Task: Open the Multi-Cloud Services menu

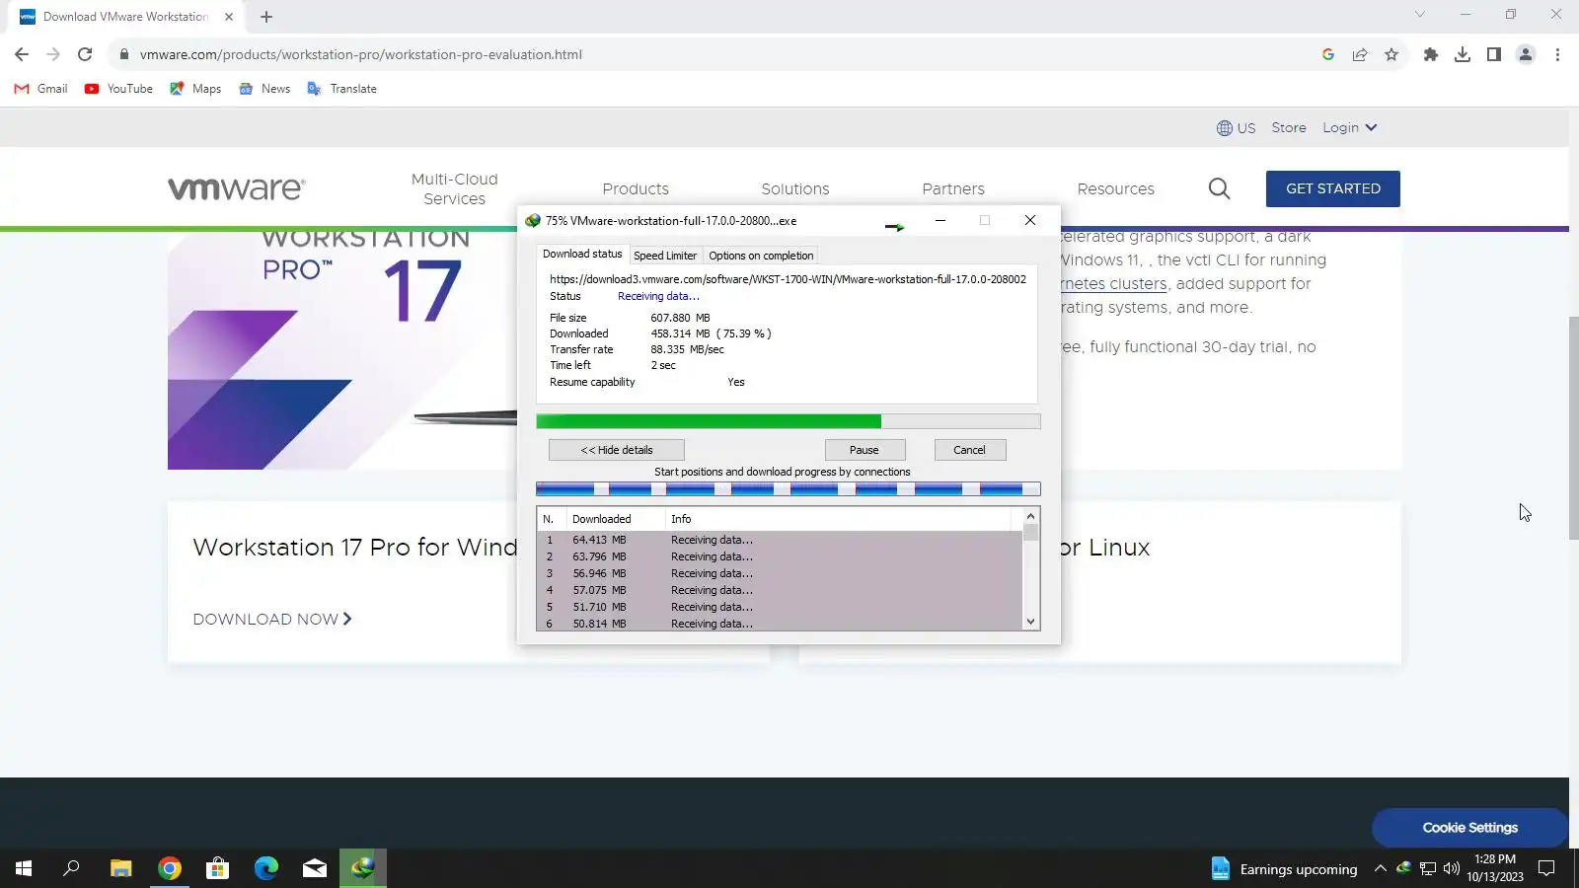Action: pyautogui.click(x=455, y=188)
